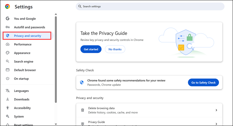Click sidebar scrollbar down arrow
233x126 pixels.
click(x=56, y=124)
